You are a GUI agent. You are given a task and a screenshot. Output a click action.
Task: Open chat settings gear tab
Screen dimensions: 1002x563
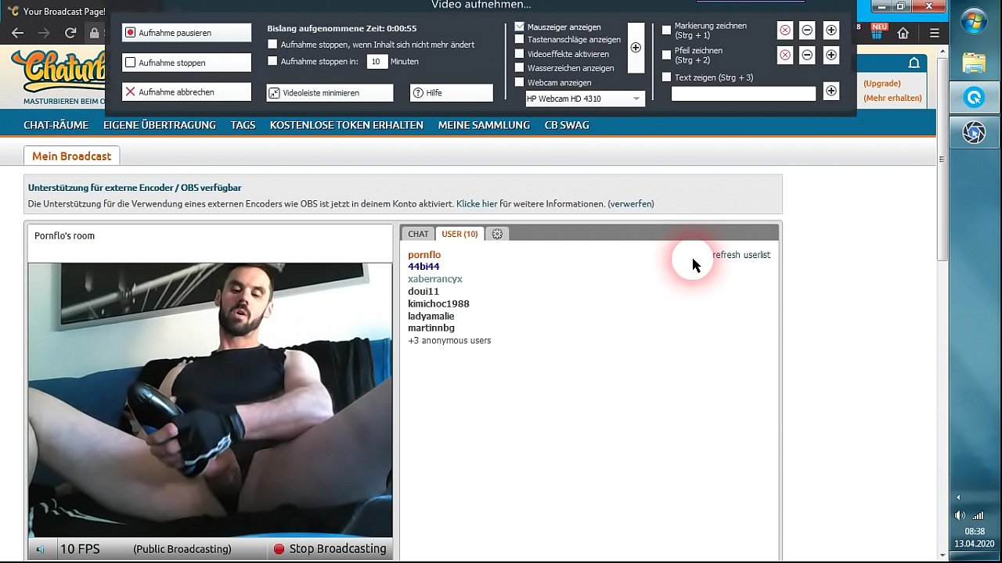point(497,234)
